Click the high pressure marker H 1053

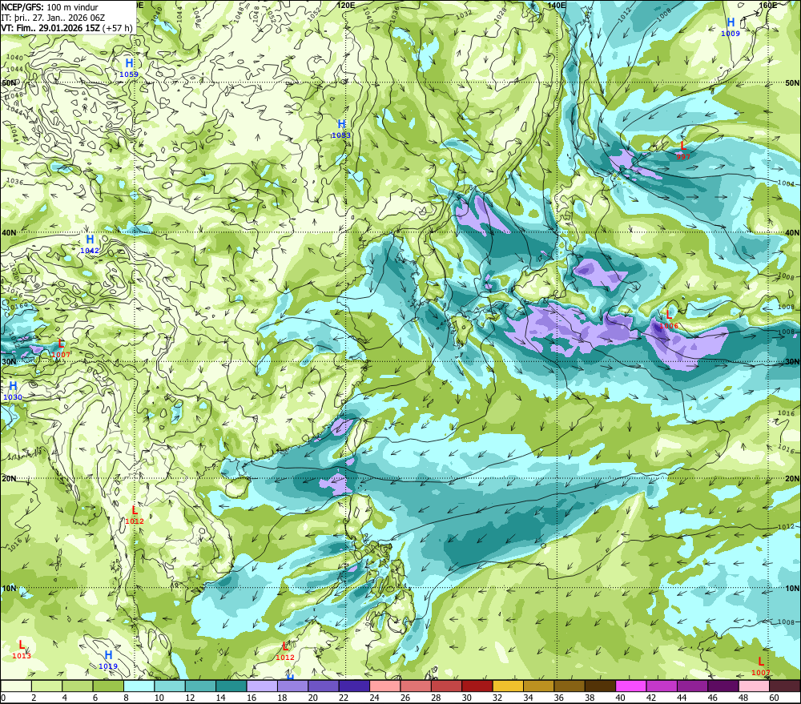341,128
